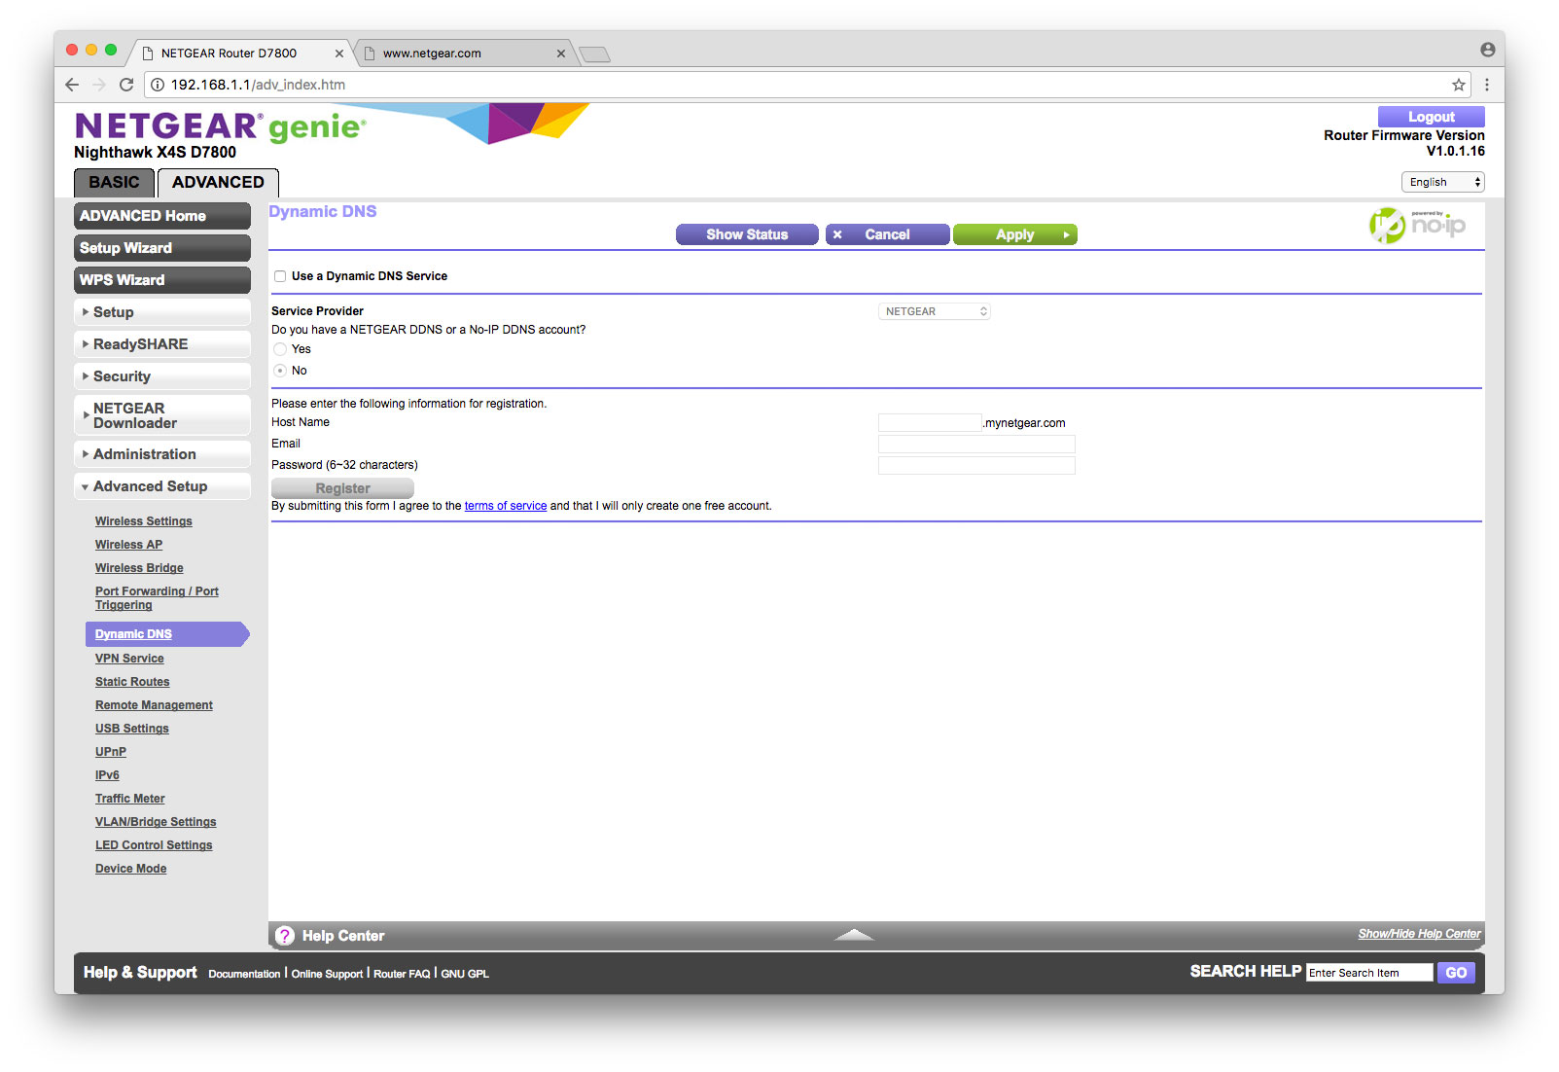Click the browser back arrow
This screenshot has height=1072, width=1559.
(72, 85)
